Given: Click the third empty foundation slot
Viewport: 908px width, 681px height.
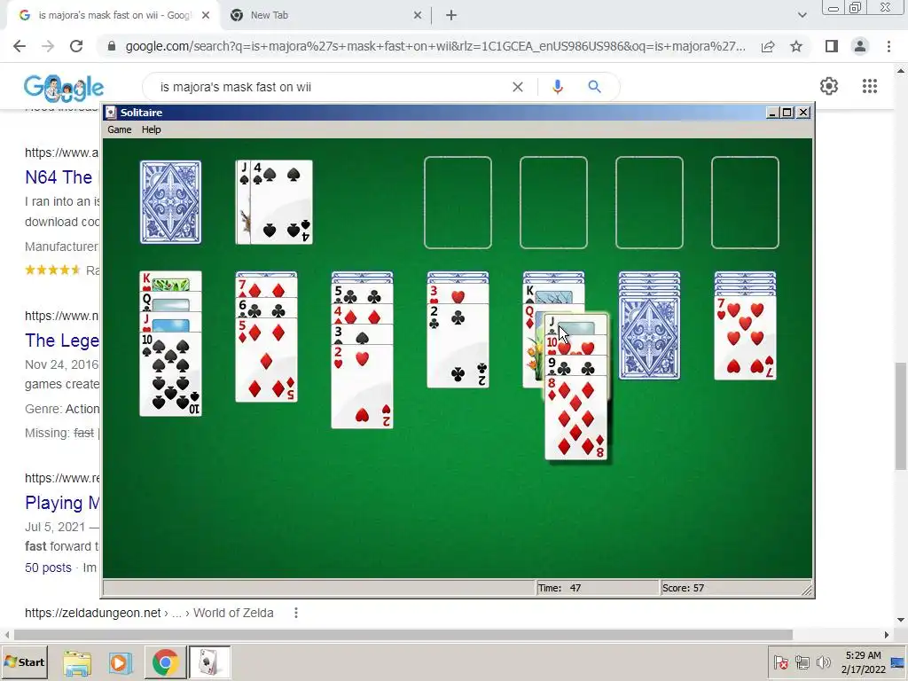Looking at the screenshot, I should pos(649,202).
